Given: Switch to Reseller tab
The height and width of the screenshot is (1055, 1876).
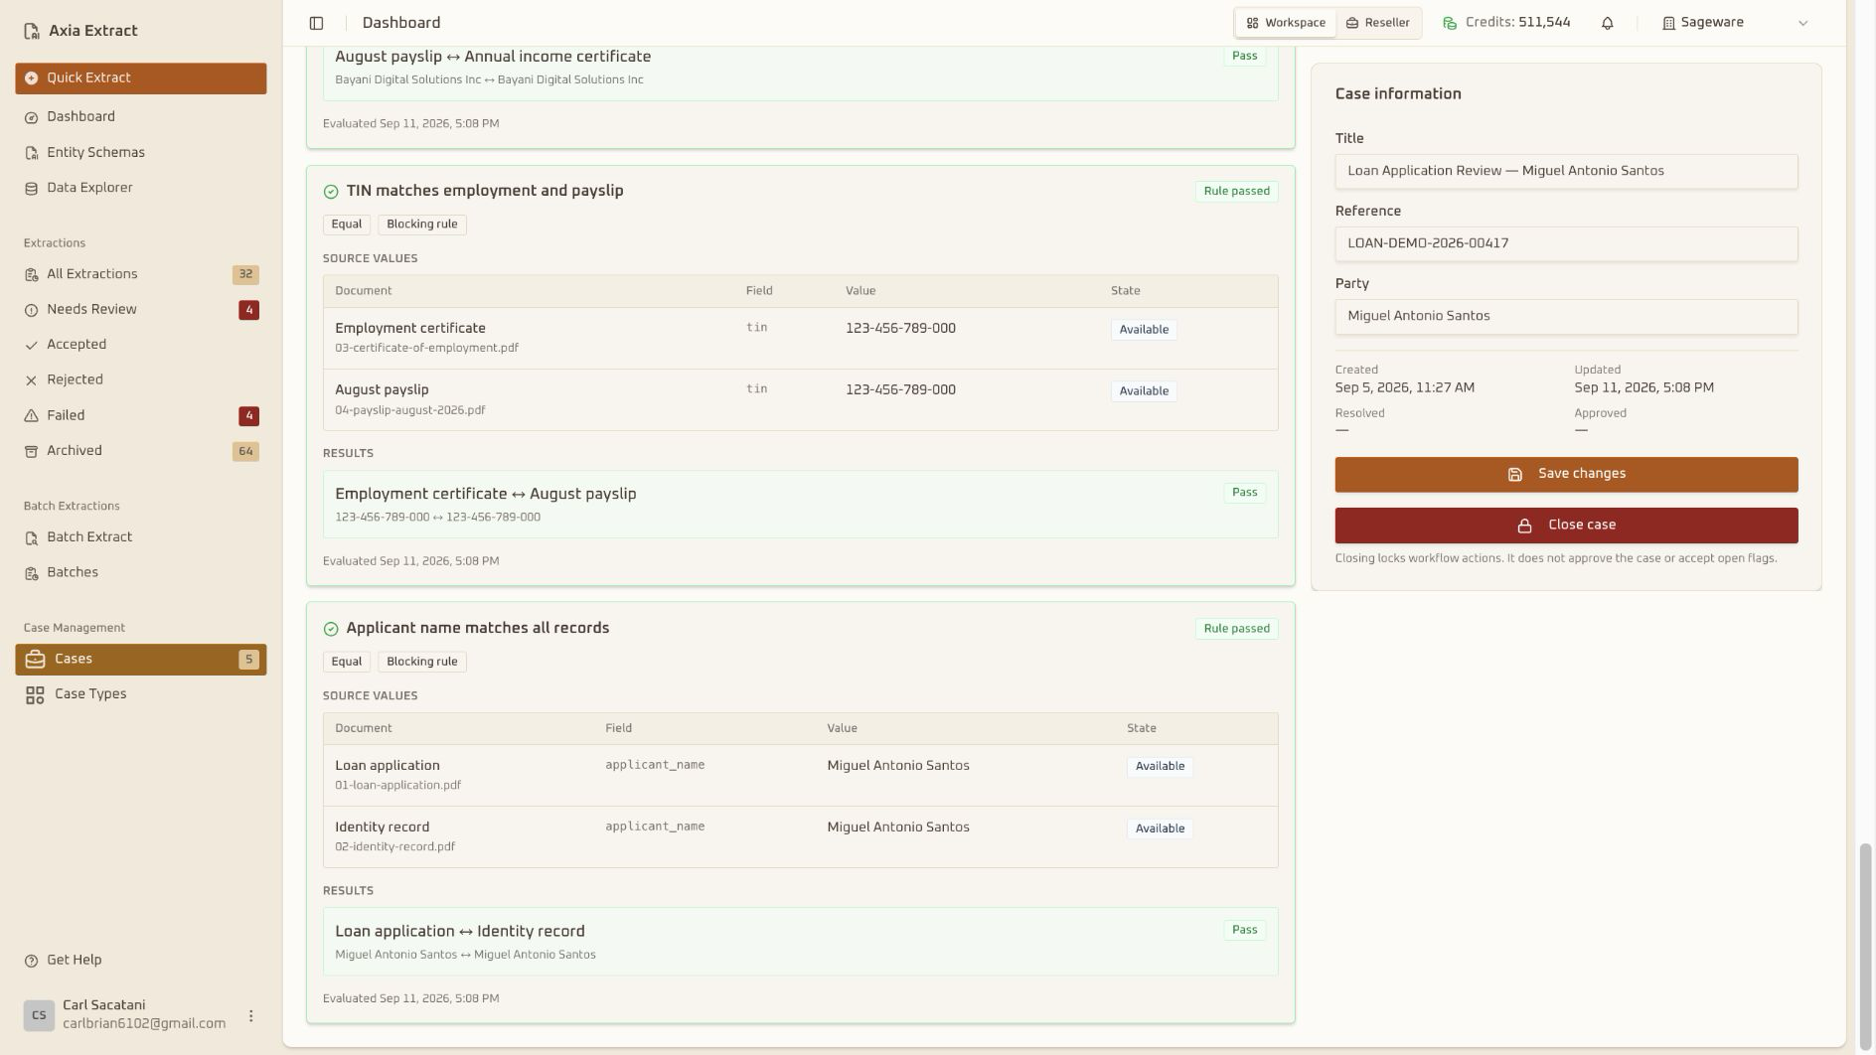Looking at the screenshot, I should click(1377, 23).
